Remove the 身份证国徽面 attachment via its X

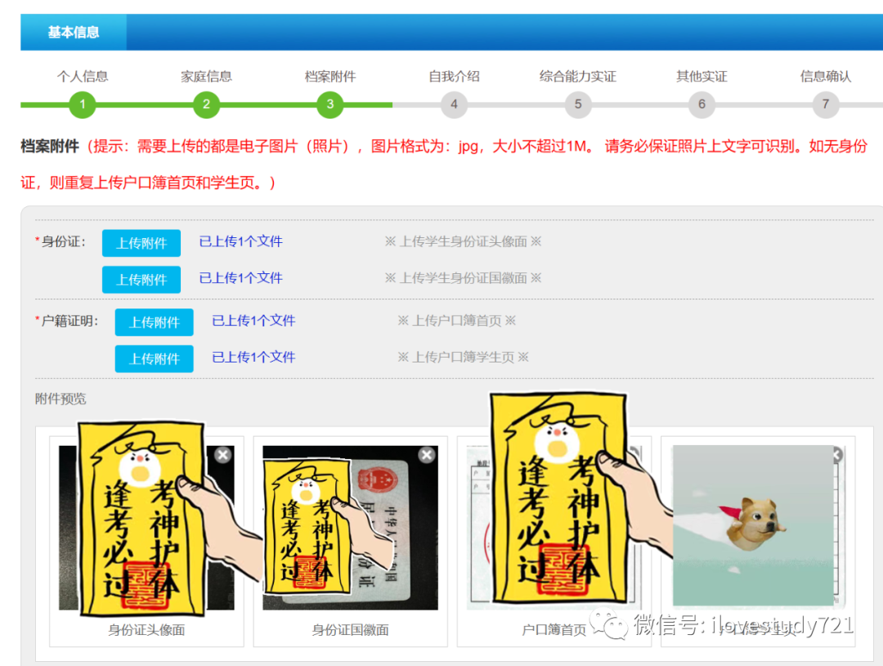click(426, 454)
